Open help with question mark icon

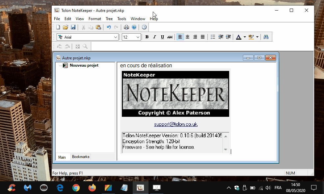click(134, 27)
